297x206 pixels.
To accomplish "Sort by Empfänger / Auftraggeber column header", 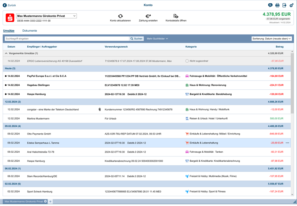I will pos(42,47).
